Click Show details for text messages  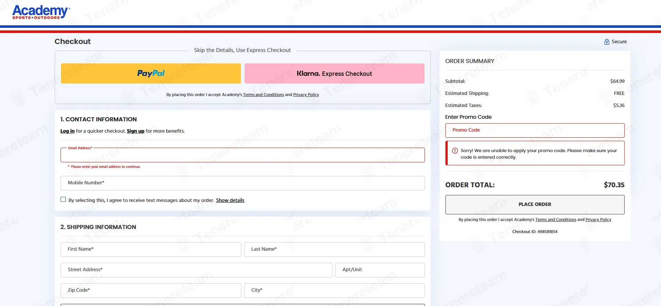(x=230, y=200)
